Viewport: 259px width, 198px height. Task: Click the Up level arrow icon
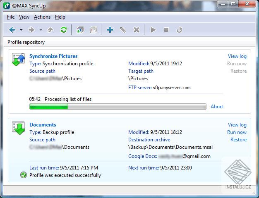coord(50,30)
